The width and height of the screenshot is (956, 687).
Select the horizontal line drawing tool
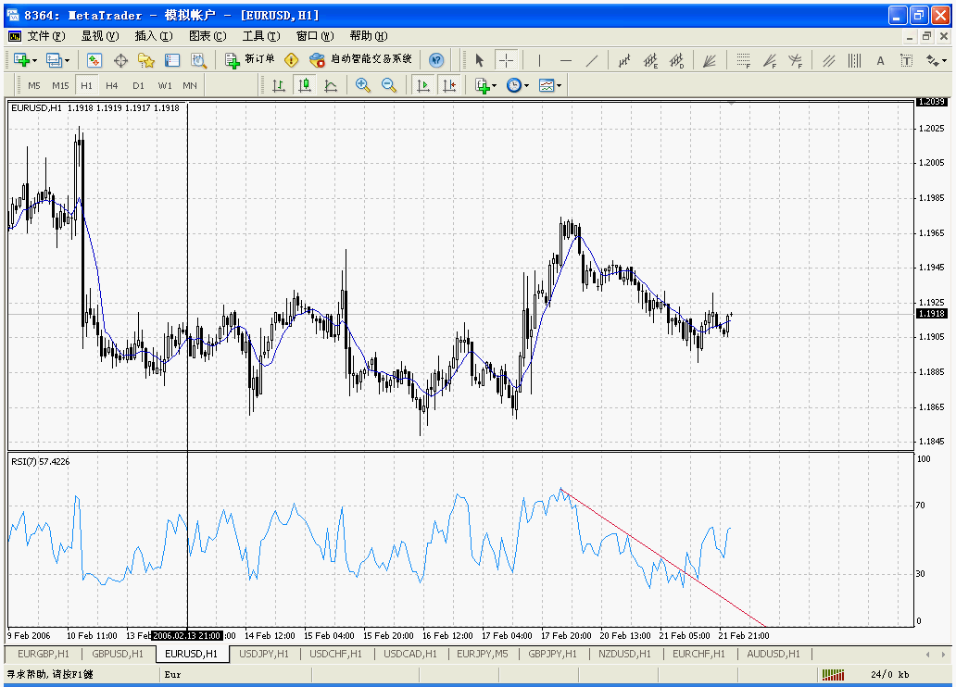(566, 60)
